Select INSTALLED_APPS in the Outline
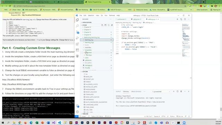This screenshot has height=125, width=222. (x=91, y=87)
